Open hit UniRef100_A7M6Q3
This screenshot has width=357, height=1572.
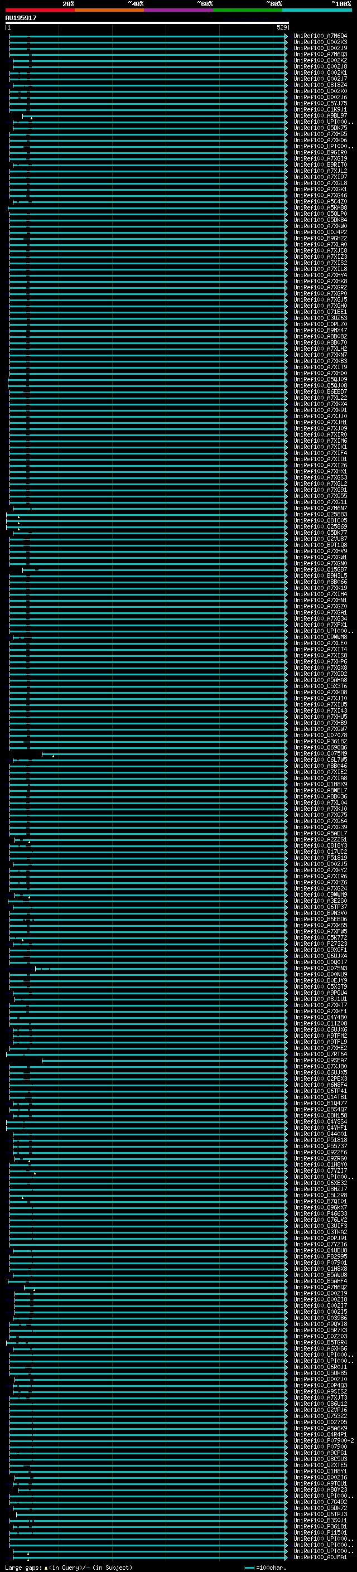pyautogui.click(x=320, y=54)
